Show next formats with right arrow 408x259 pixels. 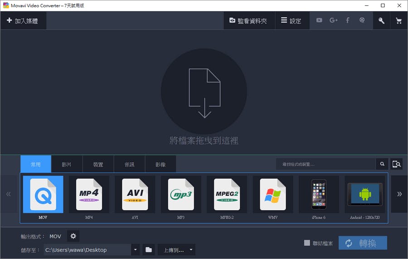[x=399, y=194]
